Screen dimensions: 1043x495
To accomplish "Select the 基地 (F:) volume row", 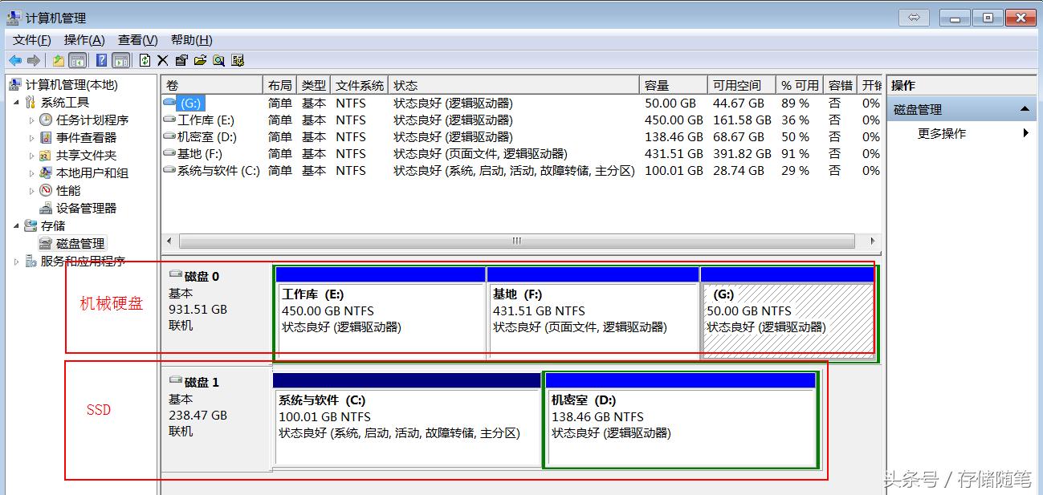I will (x=521, y=153).
